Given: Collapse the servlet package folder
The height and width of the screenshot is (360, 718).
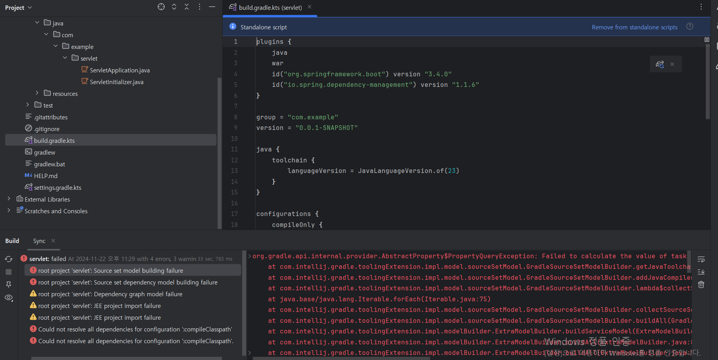Looking at the screenshot, I should tap(65, 58).
